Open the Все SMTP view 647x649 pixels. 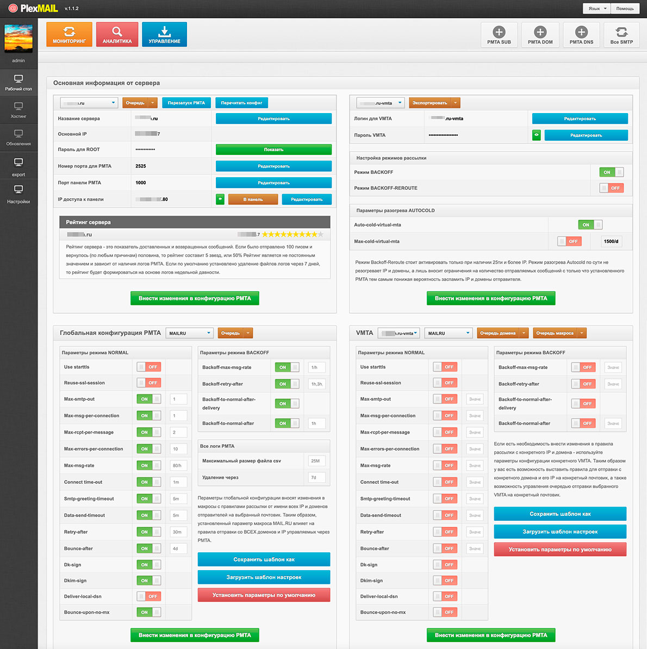coord(621,35)
